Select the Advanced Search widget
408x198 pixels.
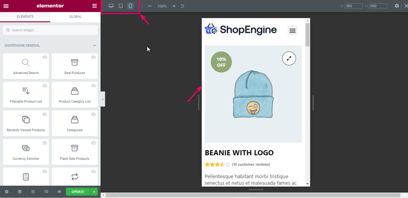point(26,66)
